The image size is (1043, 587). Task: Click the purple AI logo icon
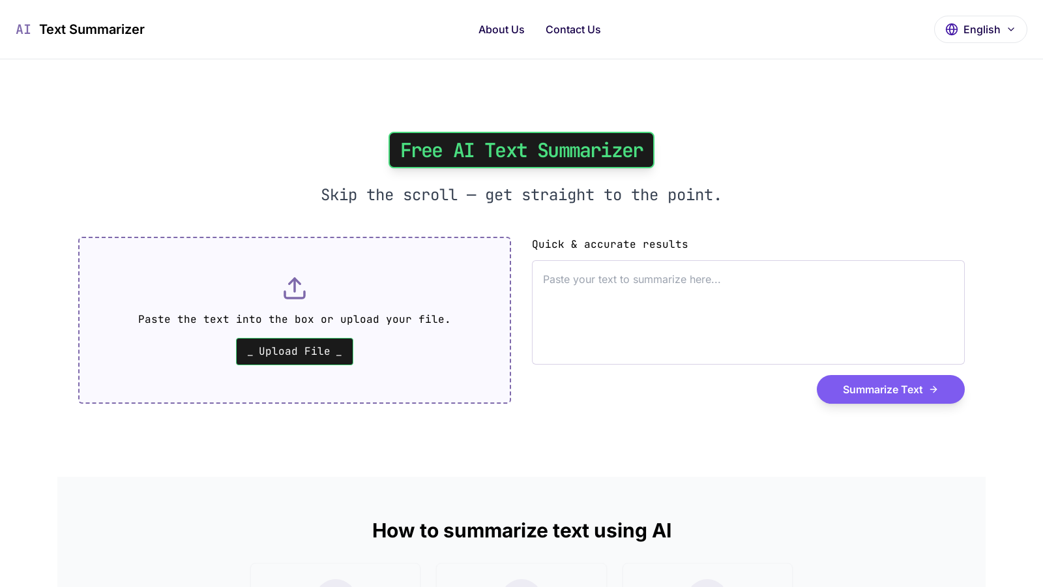23,29
